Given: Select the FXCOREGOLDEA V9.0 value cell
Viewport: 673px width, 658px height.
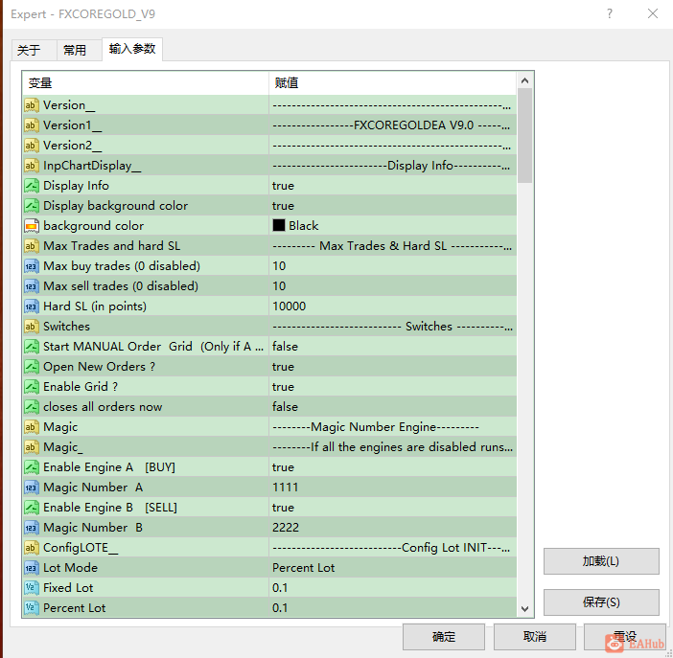Looking at the screenshot, I should (x=393, y=125).
